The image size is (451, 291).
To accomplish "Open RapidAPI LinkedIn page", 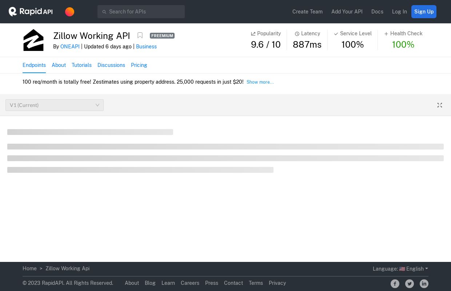I will 424,284.
